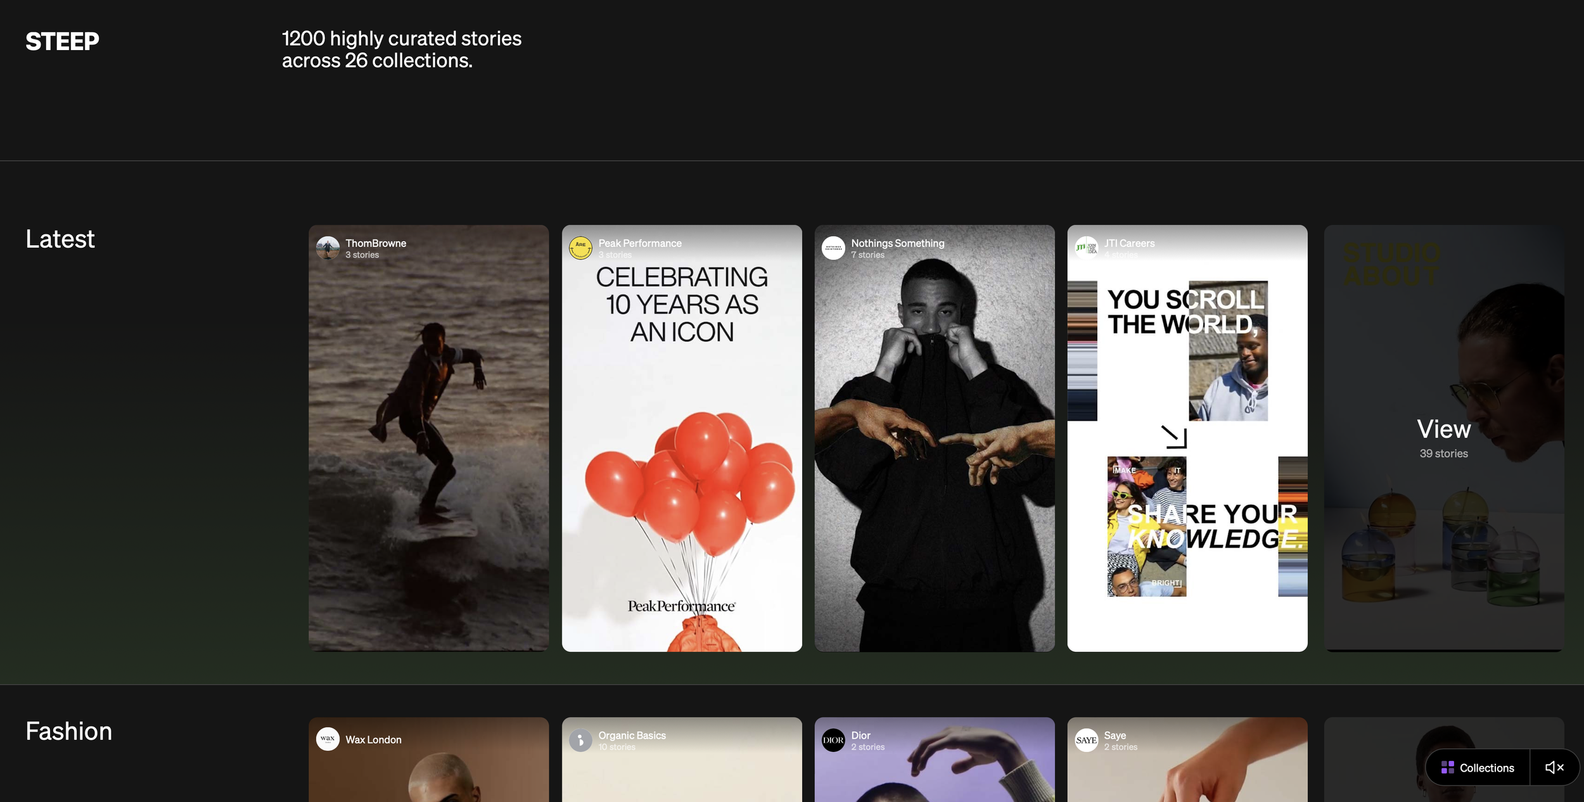Click Peak Performance smiley avatar
This screenshot has height=802, width=1584.
[580, 248]
